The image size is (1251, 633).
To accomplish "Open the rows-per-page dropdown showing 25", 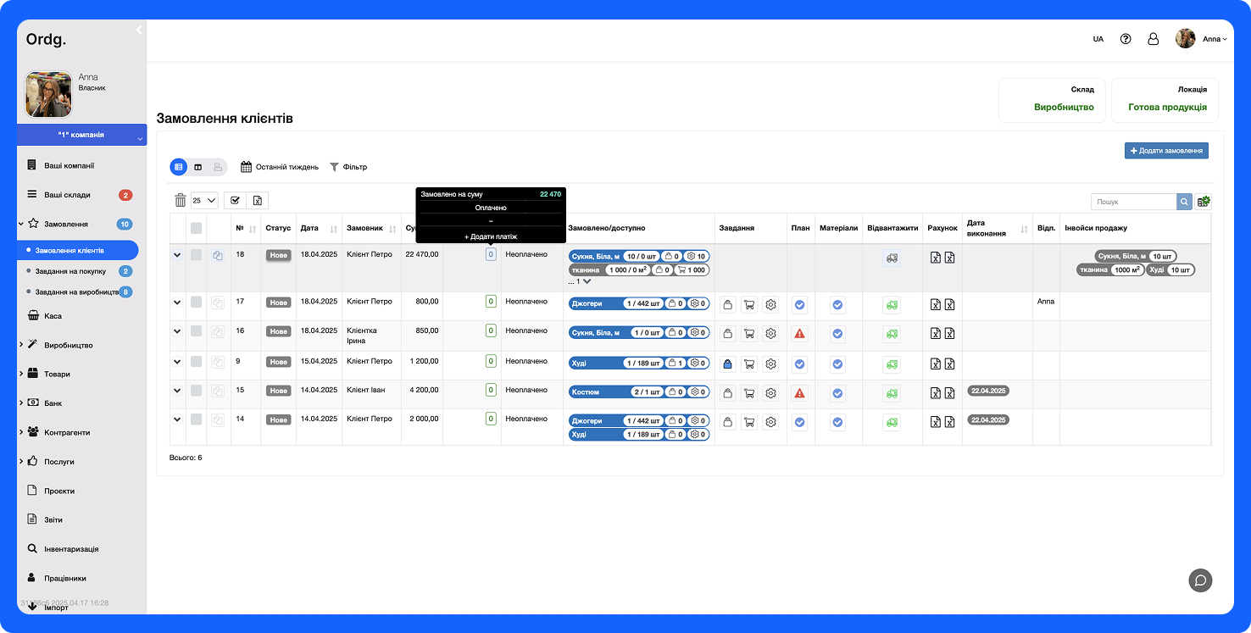I will point(204,201).
